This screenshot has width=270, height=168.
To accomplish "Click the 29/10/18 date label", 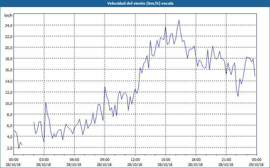I will [x=256, y=165].
